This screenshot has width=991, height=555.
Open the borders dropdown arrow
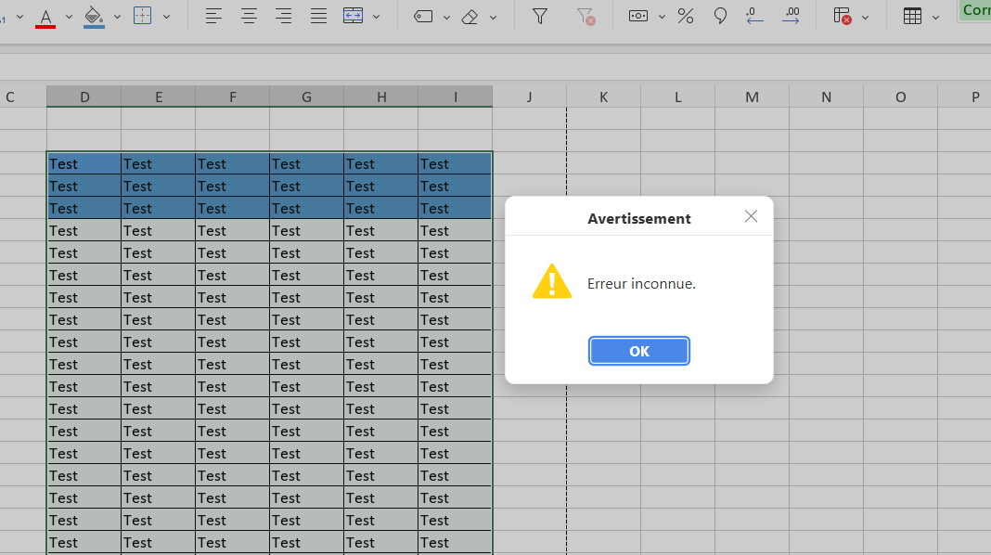pyautogui.click(x=166, y=17)
